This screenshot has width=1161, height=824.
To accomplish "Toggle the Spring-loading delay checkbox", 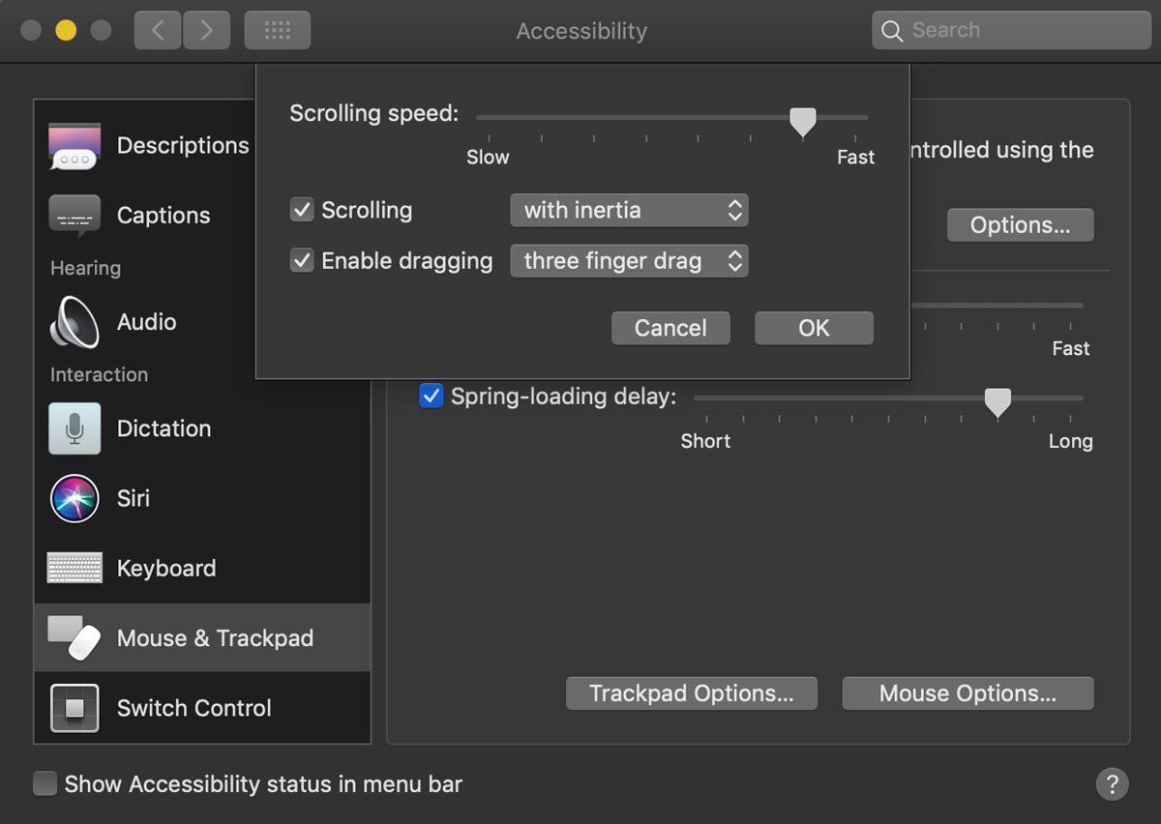I will click(x=431, y=396).
